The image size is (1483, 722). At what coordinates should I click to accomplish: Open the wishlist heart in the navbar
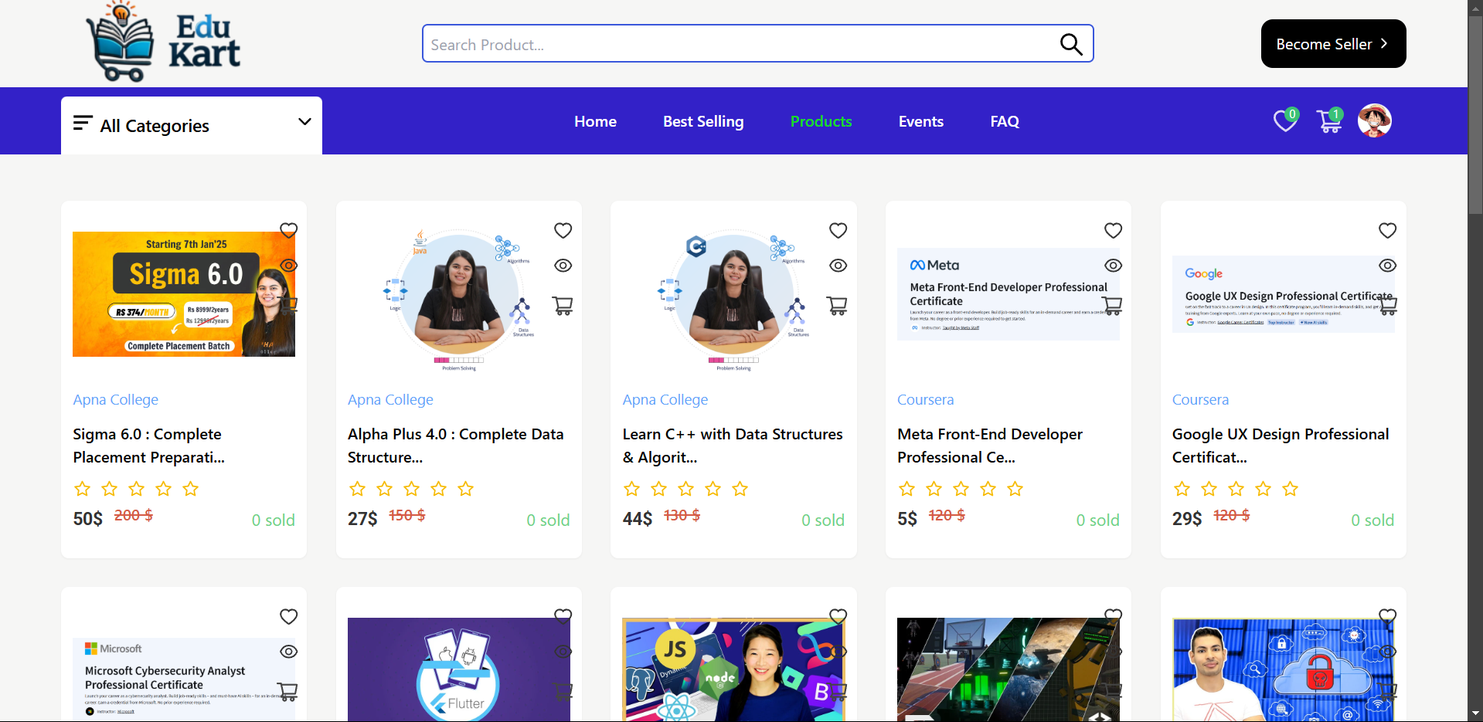(x=1285, y=120)
